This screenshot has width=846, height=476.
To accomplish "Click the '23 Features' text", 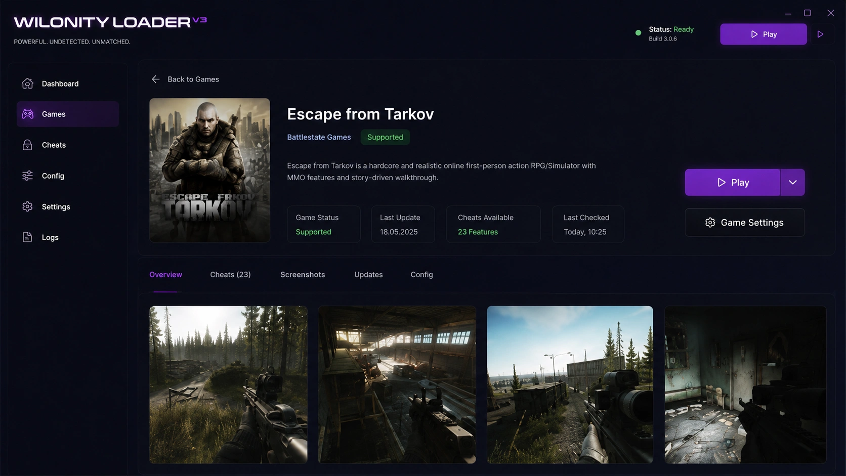I will pos(478,232).
